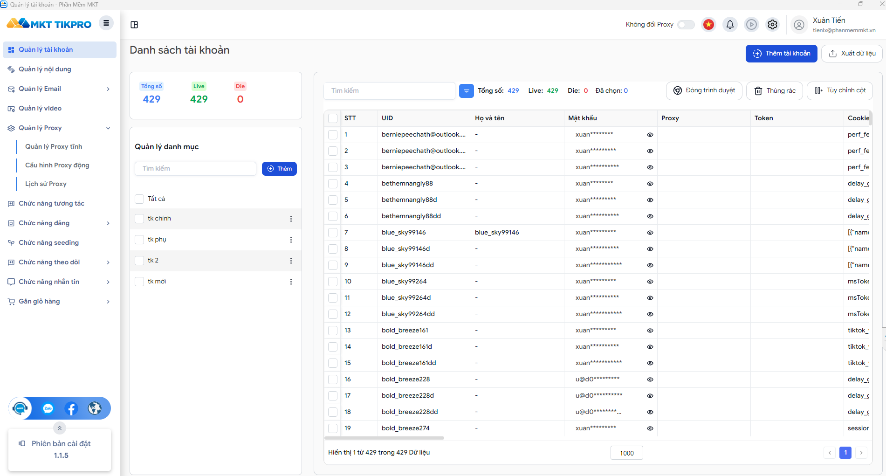The image size is (886, 476).
Task: Show password for blue_sky99146
Action: (650, 233)
